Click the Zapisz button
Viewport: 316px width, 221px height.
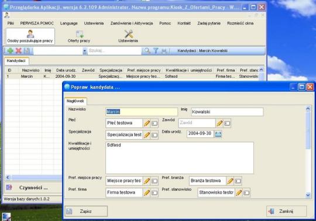pos(86,211)
